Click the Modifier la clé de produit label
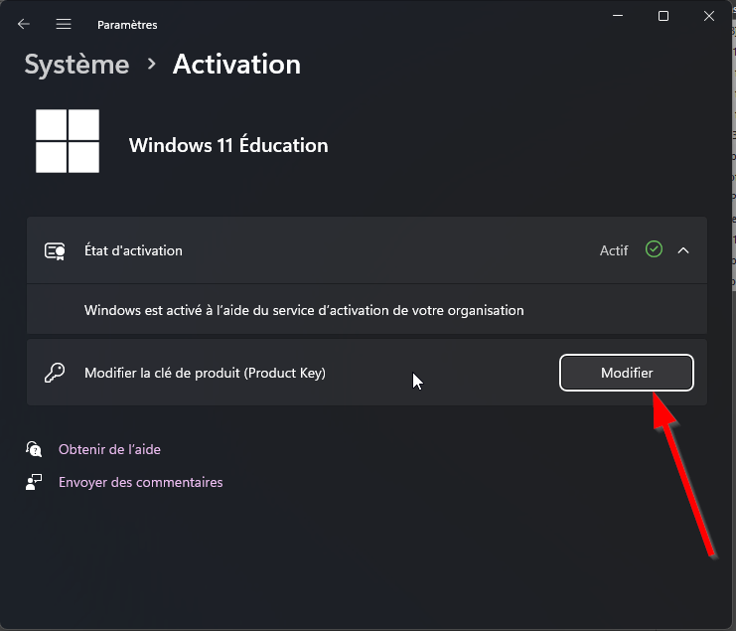This screenshot has width=736, height=631. (x=206, y=373)
